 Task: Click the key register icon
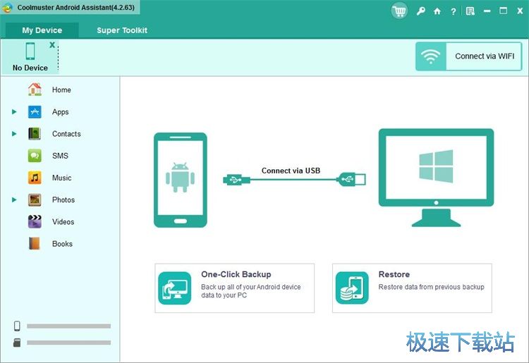click(420, 11)
